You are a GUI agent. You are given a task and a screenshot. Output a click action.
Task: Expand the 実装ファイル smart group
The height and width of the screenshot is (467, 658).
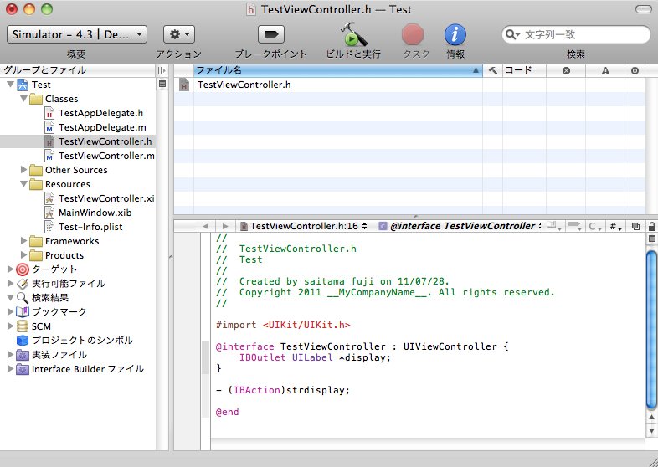pyautogui.click(x=11, y=355)
